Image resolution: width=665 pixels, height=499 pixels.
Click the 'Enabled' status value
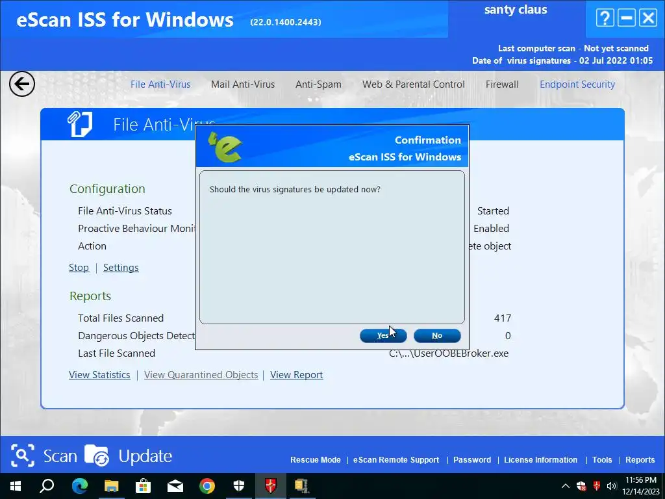[x=491, y=228]
